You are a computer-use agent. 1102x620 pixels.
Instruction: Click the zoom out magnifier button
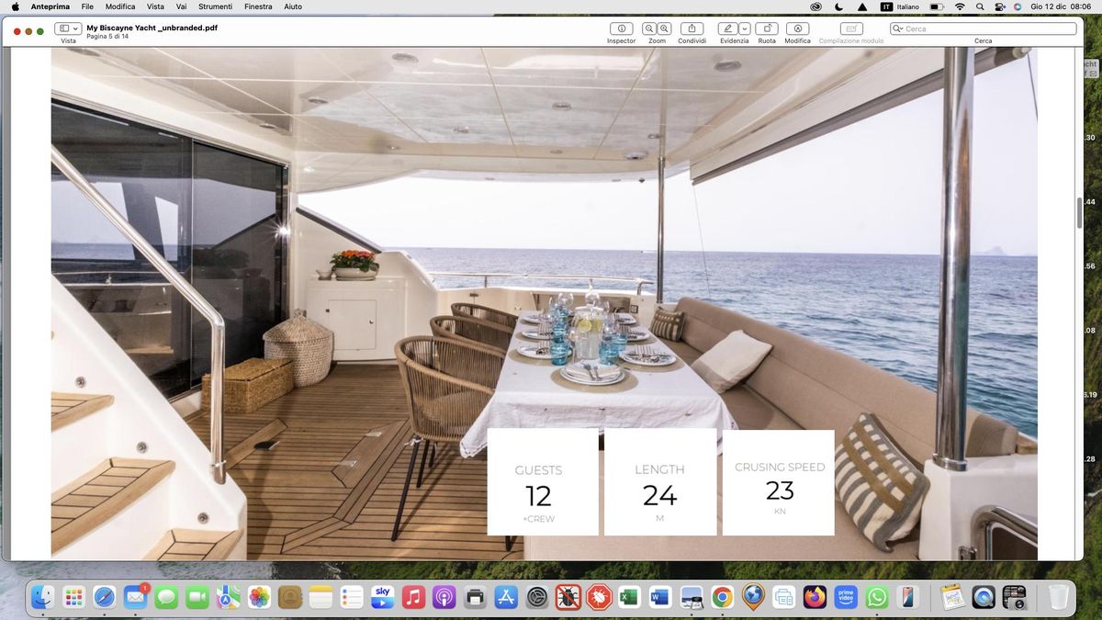click(x=649, y=28)
